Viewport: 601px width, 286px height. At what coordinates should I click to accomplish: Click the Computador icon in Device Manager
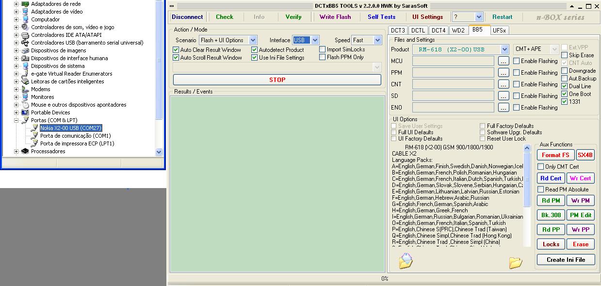tap(25, 19)
